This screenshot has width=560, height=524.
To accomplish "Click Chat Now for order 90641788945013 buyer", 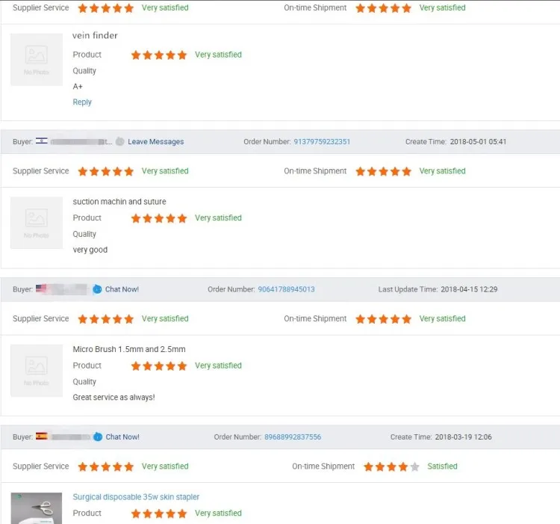I will point(122,289).
